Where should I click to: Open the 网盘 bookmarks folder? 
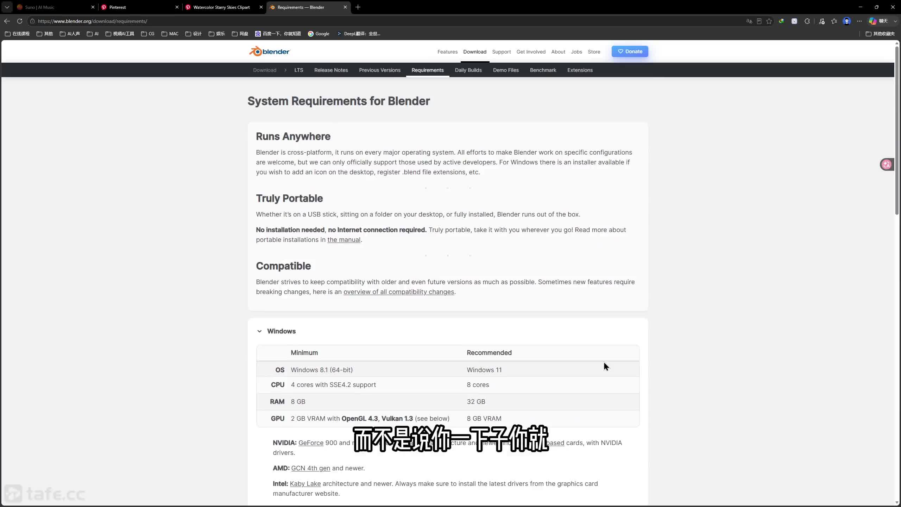[x=240, y=34]
